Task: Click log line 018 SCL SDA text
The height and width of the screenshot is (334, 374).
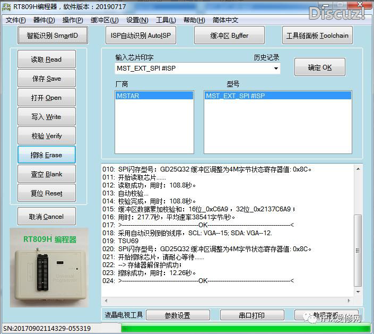Action: (x=187, y=233)
